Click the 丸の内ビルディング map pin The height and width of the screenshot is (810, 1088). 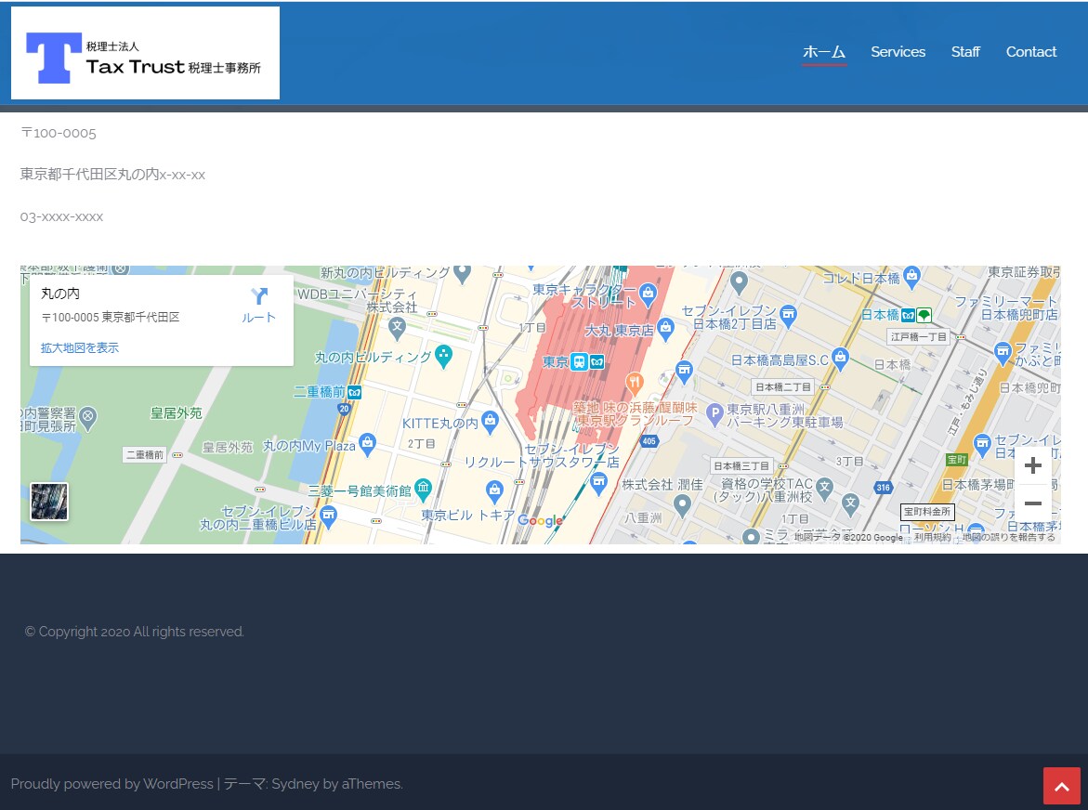tap(443, 356)
